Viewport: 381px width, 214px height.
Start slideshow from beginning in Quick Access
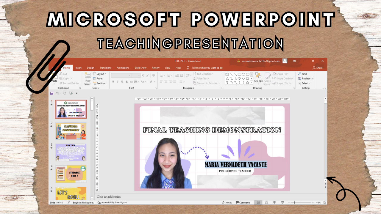pyautogui.click(x=71, y=93)
